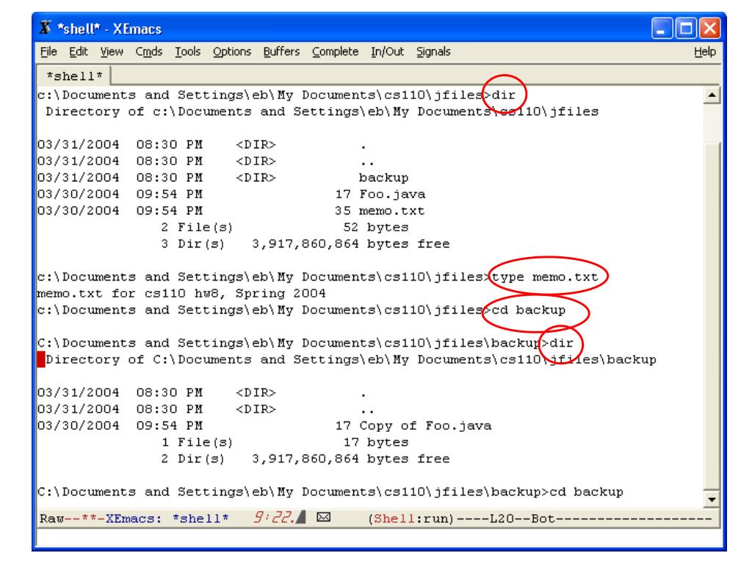
Task: Click the '1 File(s)' summary text
Action: 197,442
